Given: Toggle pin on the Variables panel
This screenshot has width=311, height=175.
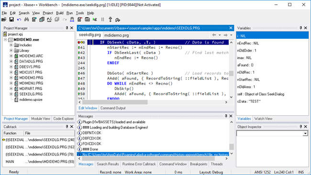Looking at the screenshot, I should (x=300, y=28).
